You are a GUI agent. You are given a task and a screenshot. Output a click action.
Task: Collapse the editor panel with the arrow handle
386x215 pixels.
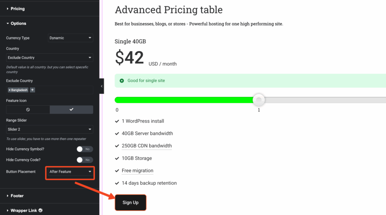click(x=101, y=86)
